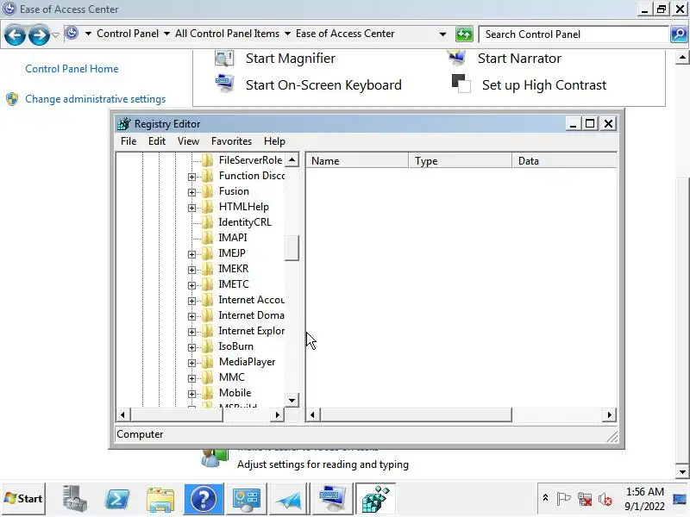The height and width of the screenshot is (517, 690).
Task: Select the FileServerRole registry key
Action: [250, 160]
